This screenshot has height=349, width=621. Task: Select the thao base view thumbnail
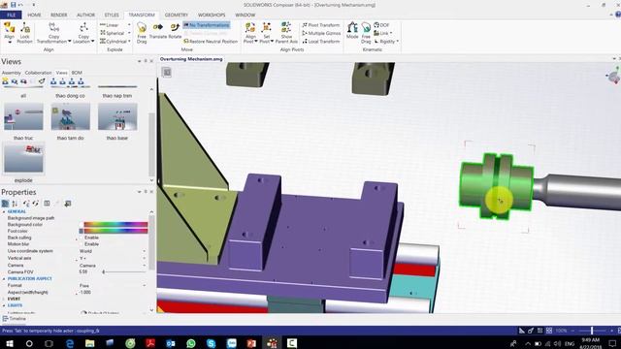[x=117, y=116]
